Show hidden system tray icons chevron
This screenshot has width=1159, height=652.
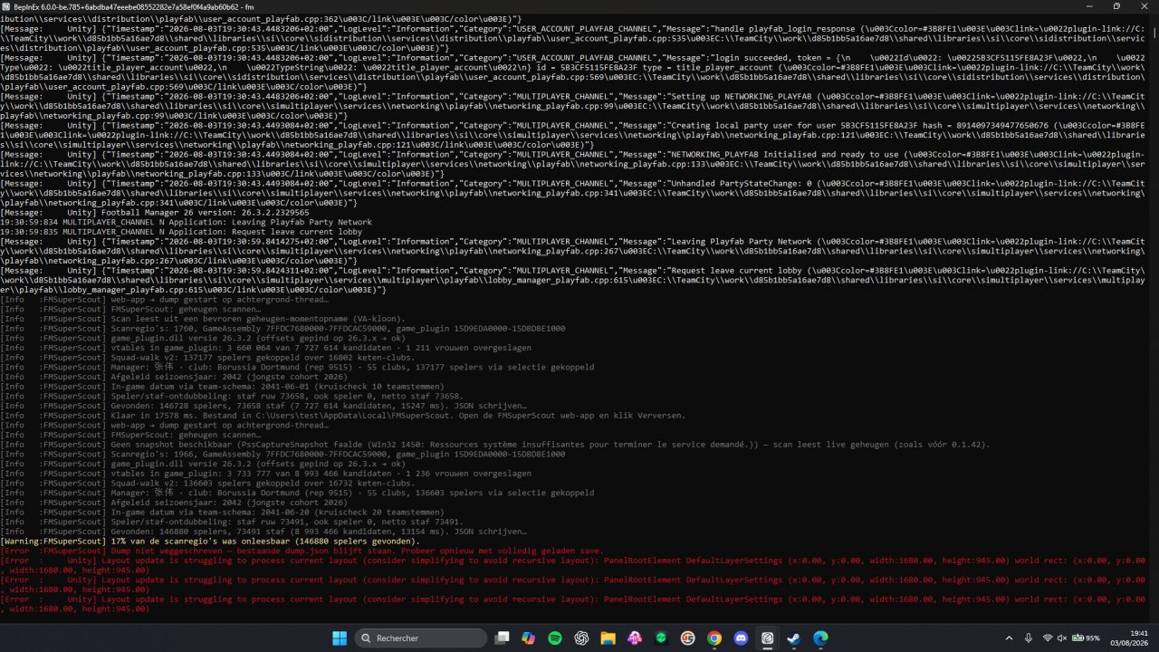coord(1010,638)
